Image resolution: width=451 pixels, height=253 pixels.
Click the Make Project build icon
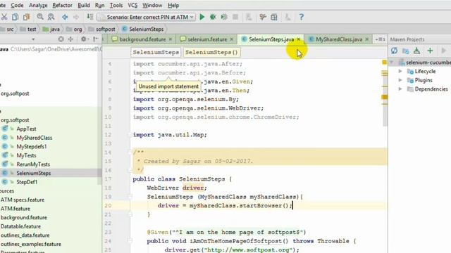click(90, 17)
